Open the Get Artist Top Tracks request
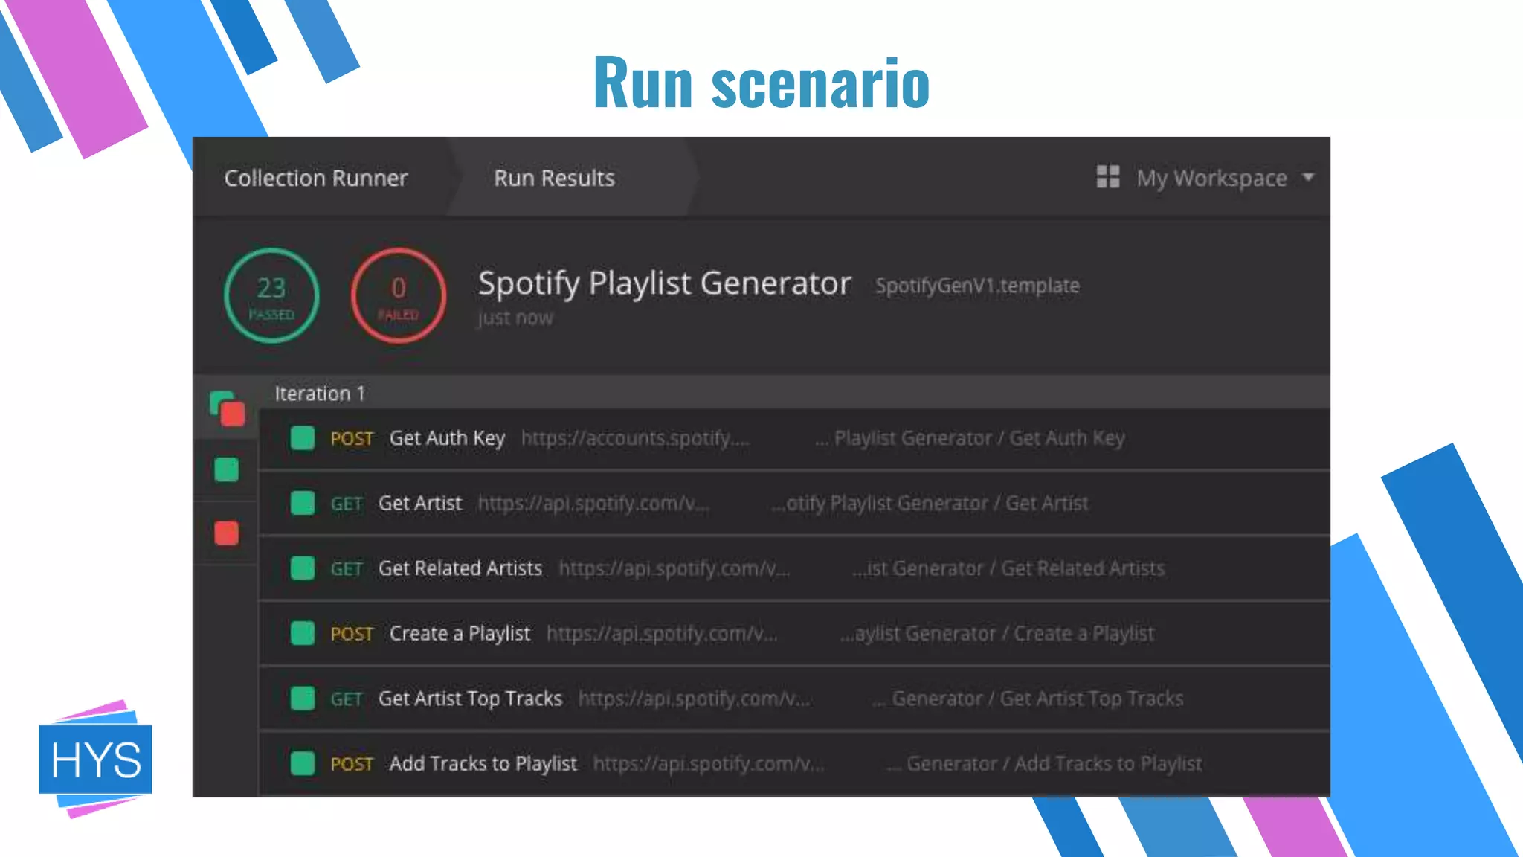This screenshot has width=1523, height=857. 470,699
